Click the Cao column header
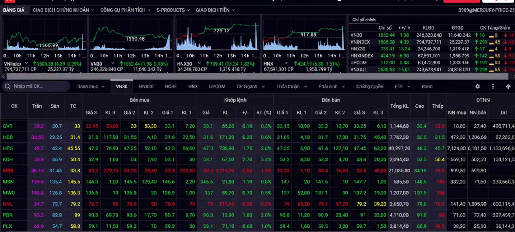The image size is (515, 232). (x=420, y=106)
